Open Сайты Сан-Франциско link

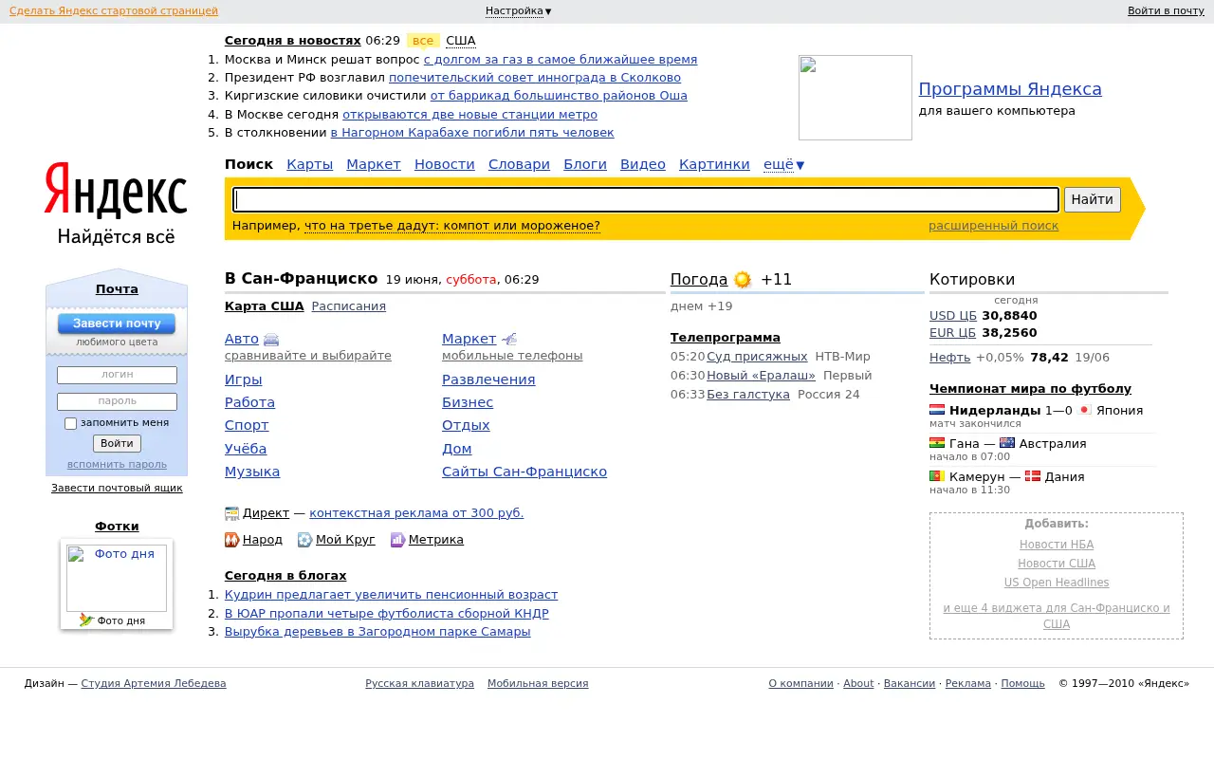coord(524,472)
